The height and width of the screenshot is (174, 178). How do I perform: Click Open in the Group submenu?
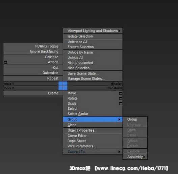click(135, 130)
